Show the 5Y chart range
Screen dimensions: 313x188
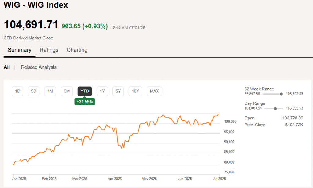(x=118, y=91)
